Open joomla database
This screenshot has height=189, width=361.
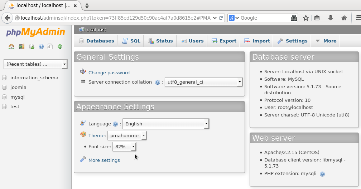coord(18,88)
